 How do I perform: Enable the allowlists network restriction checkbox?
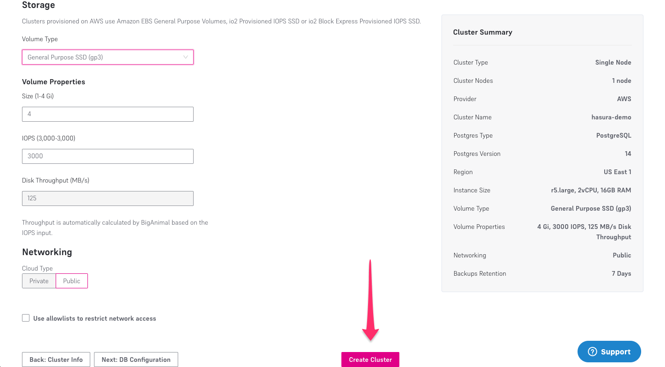point(26,318)
